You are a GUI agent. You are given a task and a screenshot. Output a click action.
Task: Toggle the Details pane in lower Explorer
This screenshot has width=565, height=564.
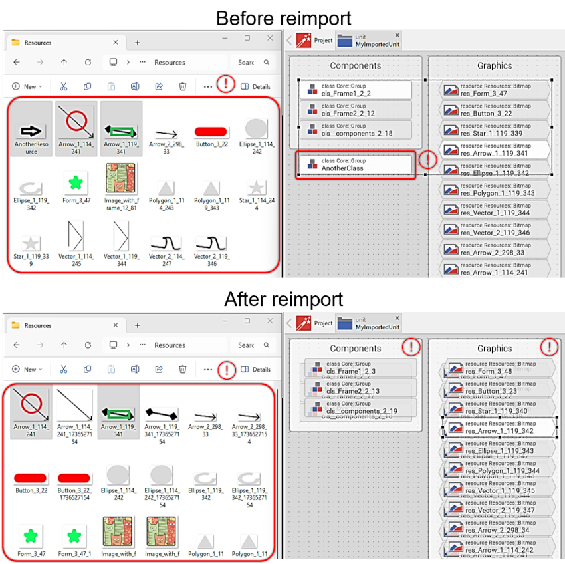click(255, 369)
